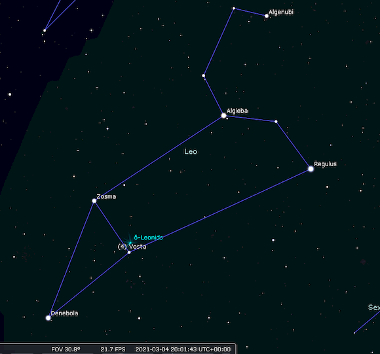Click the partial Sex constellation label

(374, 308)
